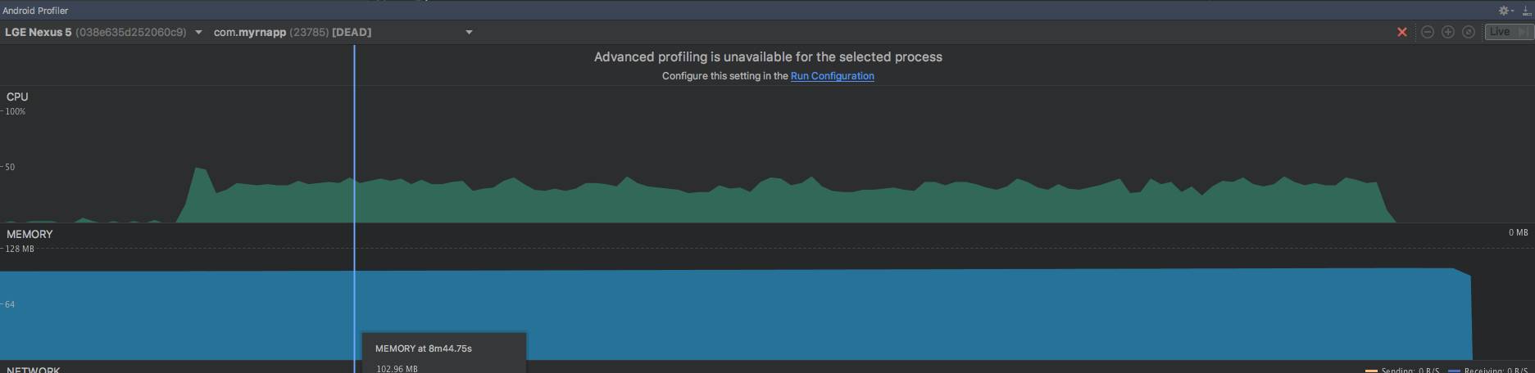Viewport: 1535px width, 373px height.
Task: Click the orange Sending legend swatch
Action: [x=1371, y=371]
